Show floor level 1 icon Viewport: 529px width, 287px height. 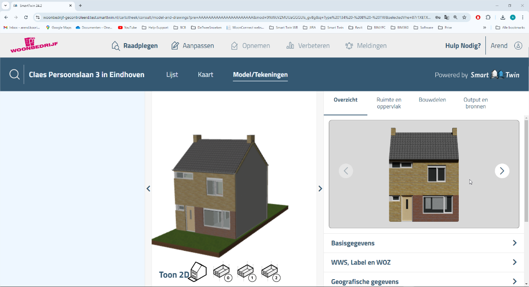pos(246,272)
